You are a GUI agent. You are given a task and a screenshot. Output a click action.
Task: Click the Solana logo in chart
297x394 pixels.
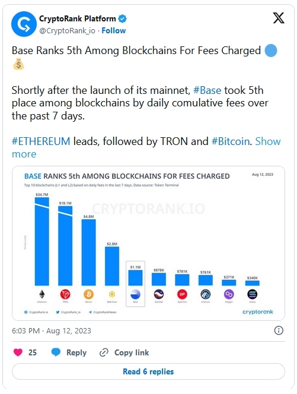(252, 294)
